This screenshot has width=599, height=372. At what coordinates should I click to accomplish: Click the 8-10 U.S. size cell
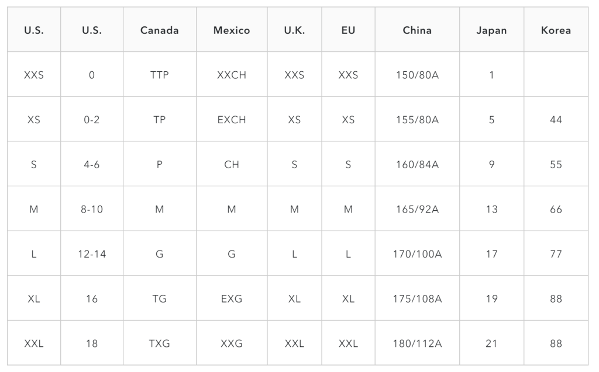pos(92,209)
